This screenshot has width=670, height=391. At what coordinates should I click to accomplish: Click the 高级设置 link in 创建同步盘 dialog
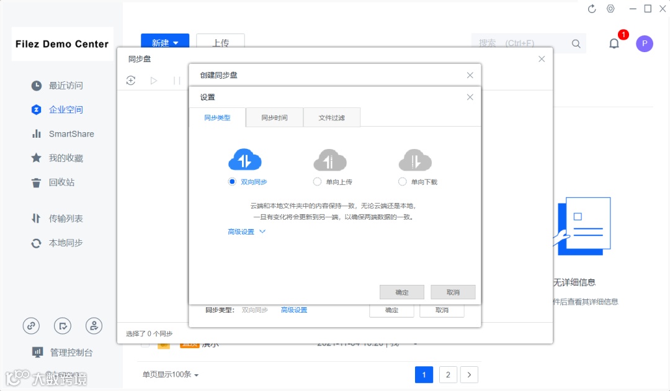[x=294, y=310]
